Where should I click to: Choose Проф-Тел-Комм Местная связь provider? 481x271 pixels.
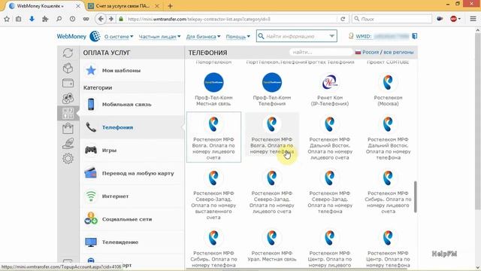coord(213,90)
